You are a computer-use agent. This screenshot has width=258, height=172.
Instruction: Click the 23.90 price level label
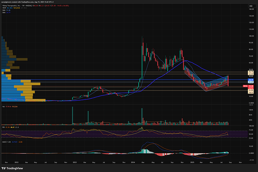click(251, 90)
